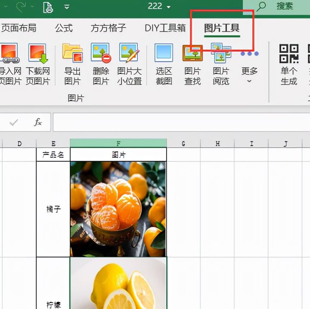The height and width of the screenshot is (309, 310).
Task: Select column J header
Action: click(x=285, y=144)
